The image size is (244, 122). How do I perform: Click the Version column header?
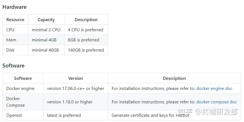tap(75, 78)
